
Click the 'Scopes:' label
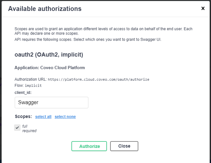tap(23, 116)
